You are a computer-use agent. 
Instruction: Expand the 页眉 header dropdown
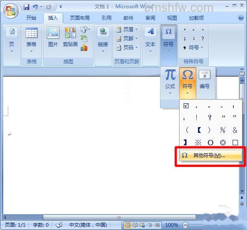coord(136,29)
